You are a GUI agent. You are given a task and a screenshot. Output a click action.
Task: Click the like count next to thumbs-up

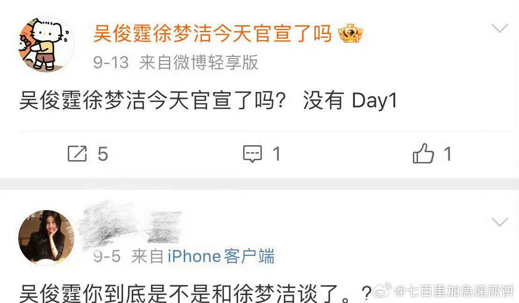(x=448, y=154)
